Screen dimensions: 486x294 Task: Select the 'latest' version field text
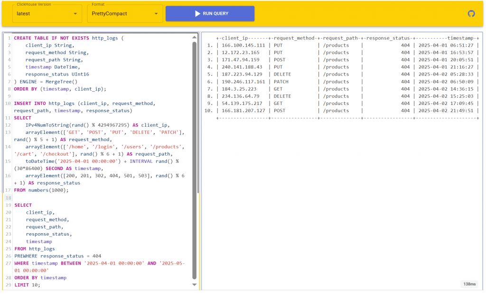24,14
